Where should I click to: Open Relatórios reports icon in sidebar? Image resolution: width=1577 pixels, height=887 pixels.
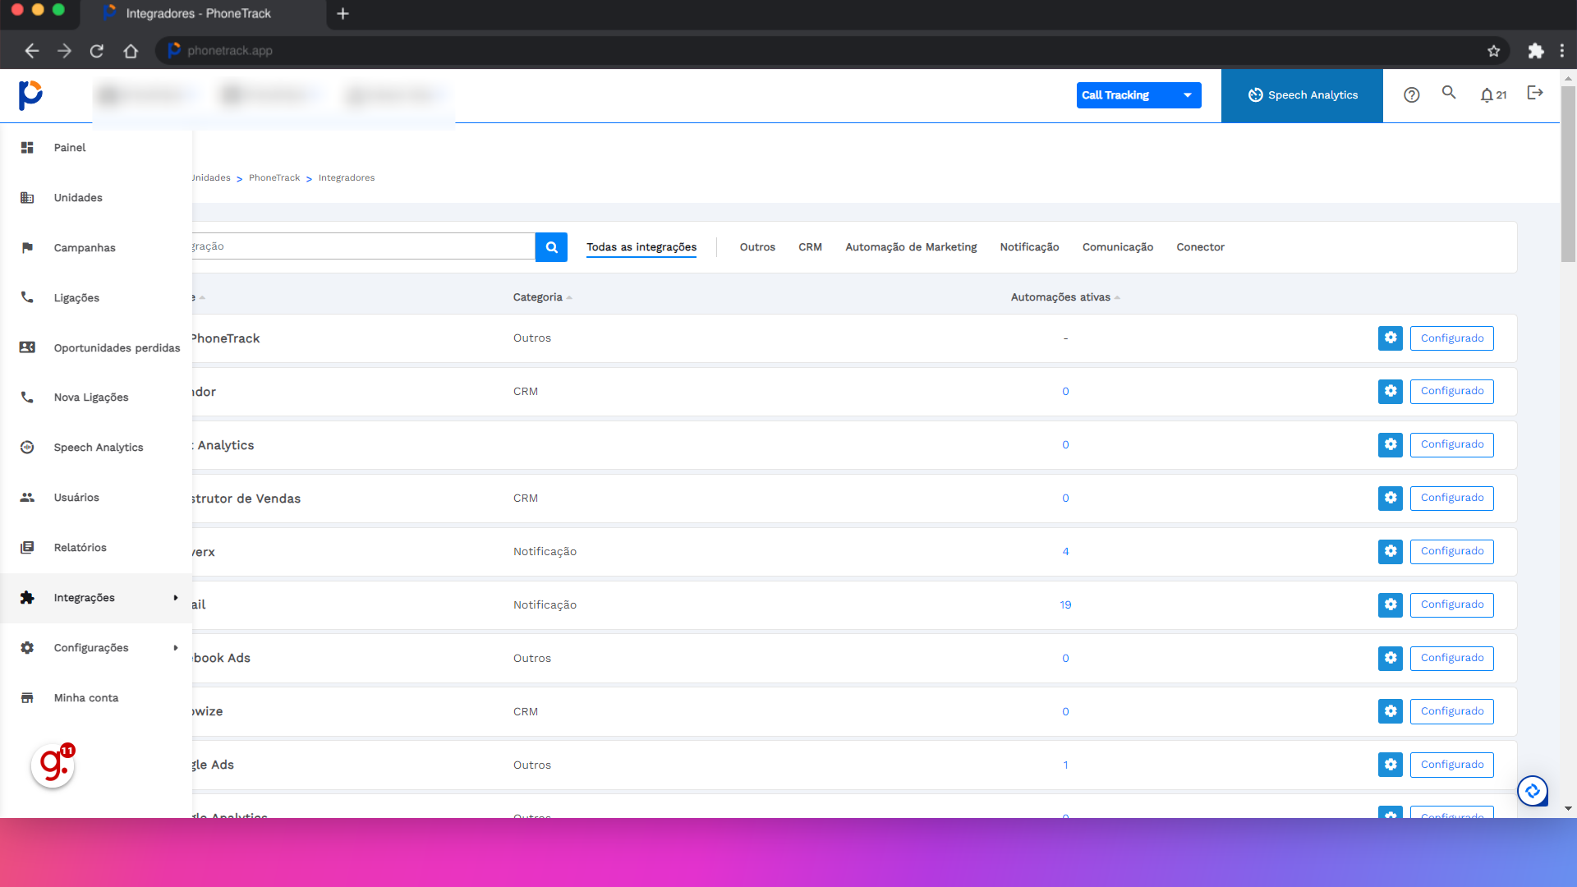pyautogui.click(x=27, y=548)
